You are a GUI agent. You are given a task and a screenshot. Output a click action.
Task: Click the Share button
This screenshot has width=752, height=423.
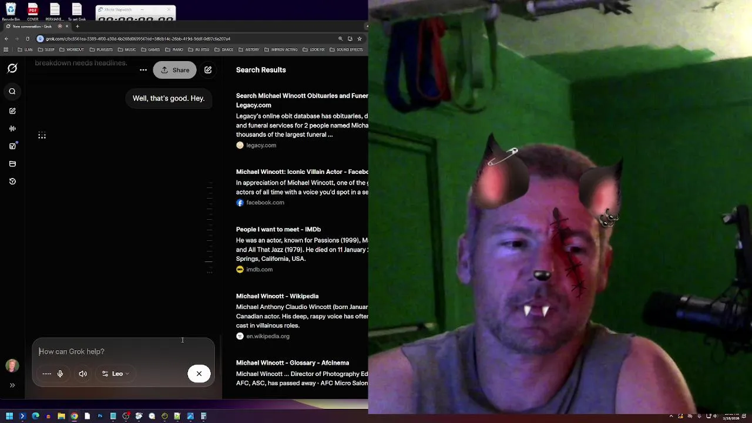tap(175, 70)
